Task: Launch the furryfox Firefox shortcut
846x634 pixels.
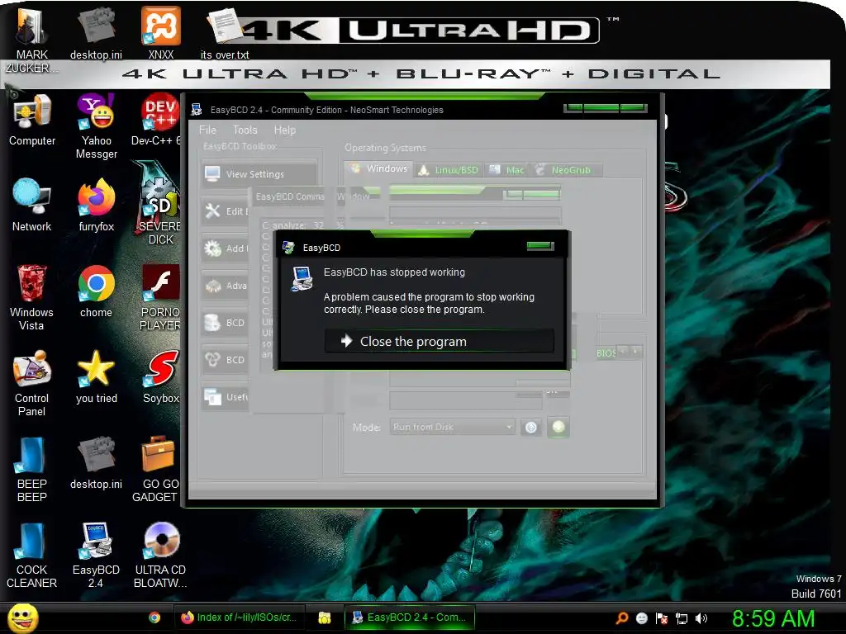Action: 96,205
